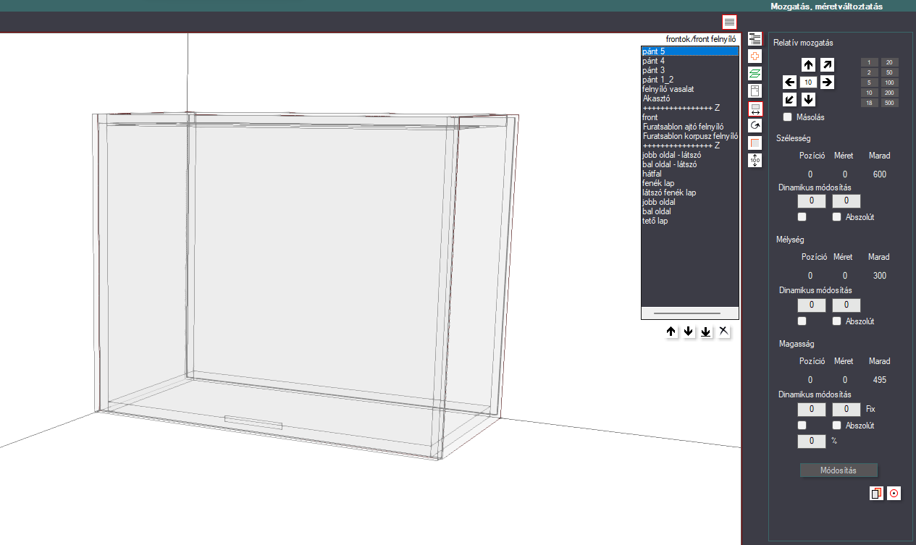Check Abszolút checkbox under Magasság

pos(837,425)
